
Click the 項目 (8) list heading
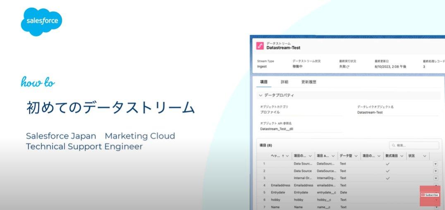(x=266, y=145)
